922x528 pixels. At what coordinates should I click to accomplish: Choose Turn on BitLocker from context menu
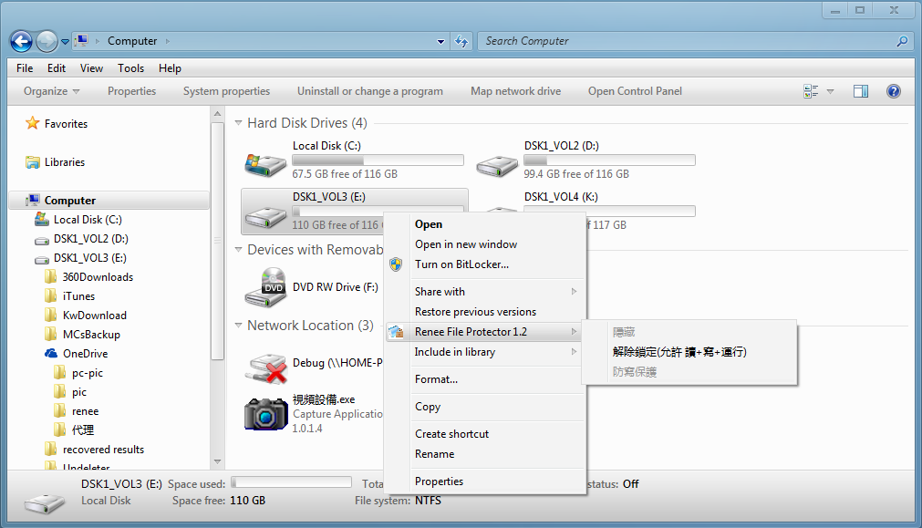[x=461, y=264]
